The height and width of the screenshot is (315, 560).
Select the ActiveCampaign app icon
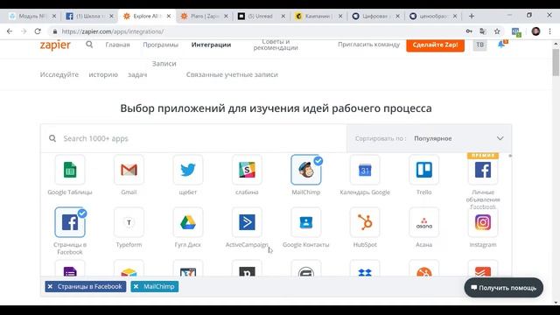pos(247,222)
